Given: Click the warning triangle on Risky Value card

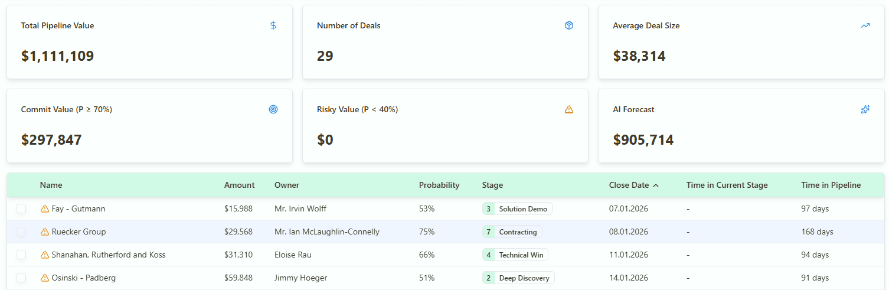Looking at the screenshot, I should click(569, 109).
